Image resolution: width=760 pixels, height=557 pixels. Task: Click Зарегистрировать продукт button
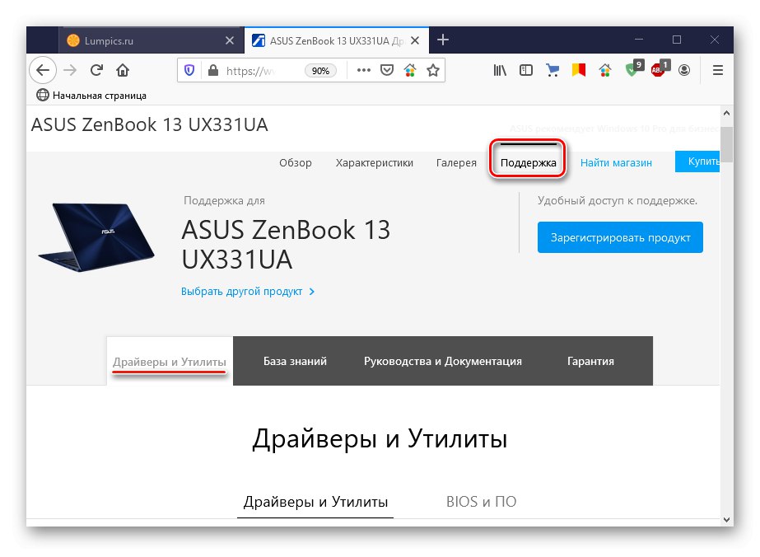coord(620,238)
